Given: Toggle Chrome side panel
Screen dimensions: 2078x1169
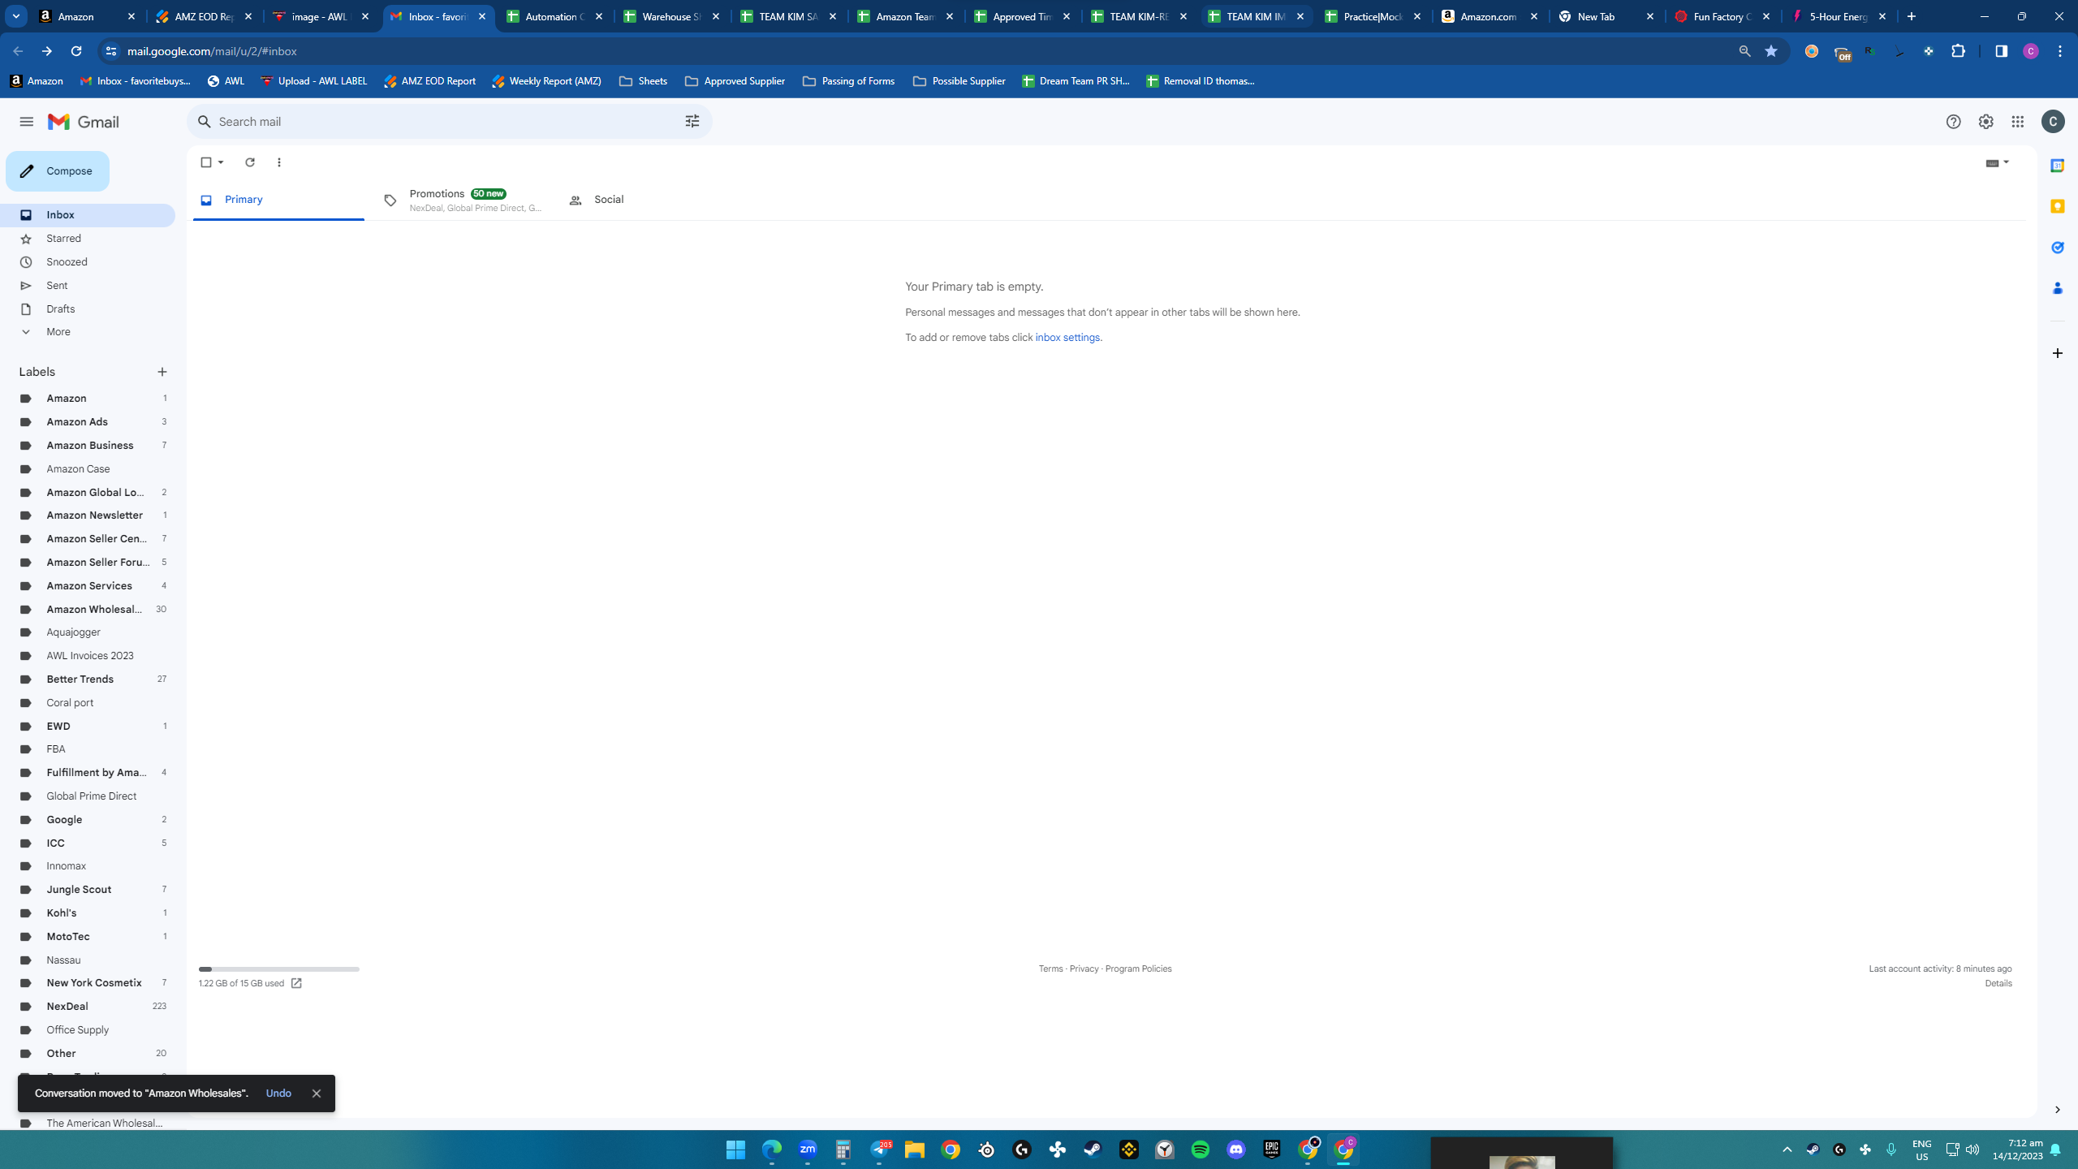Looking at the screenshot, I should [2001, 51].
